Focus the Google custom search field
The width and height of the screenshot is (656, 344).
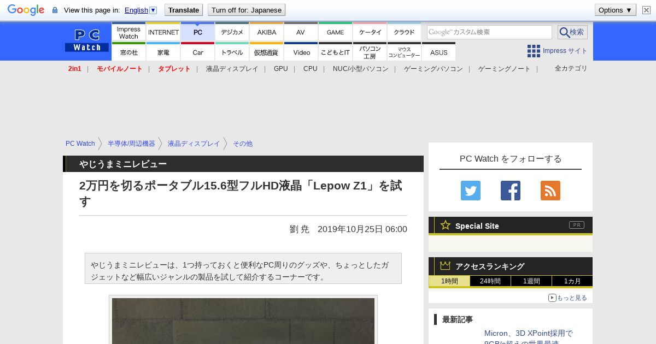point(489,32)
